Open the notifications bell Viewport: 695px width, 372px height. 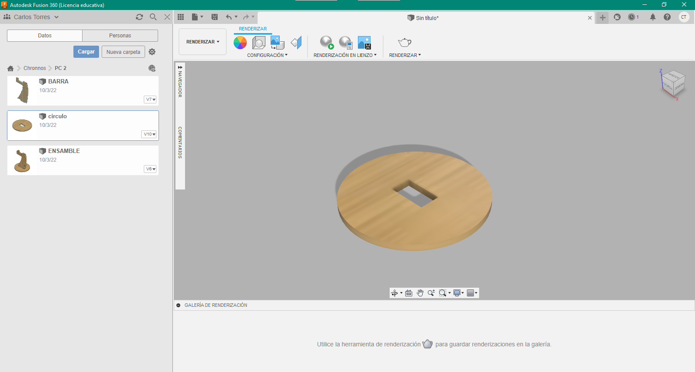pyautogui.click(x=653, y=17)
